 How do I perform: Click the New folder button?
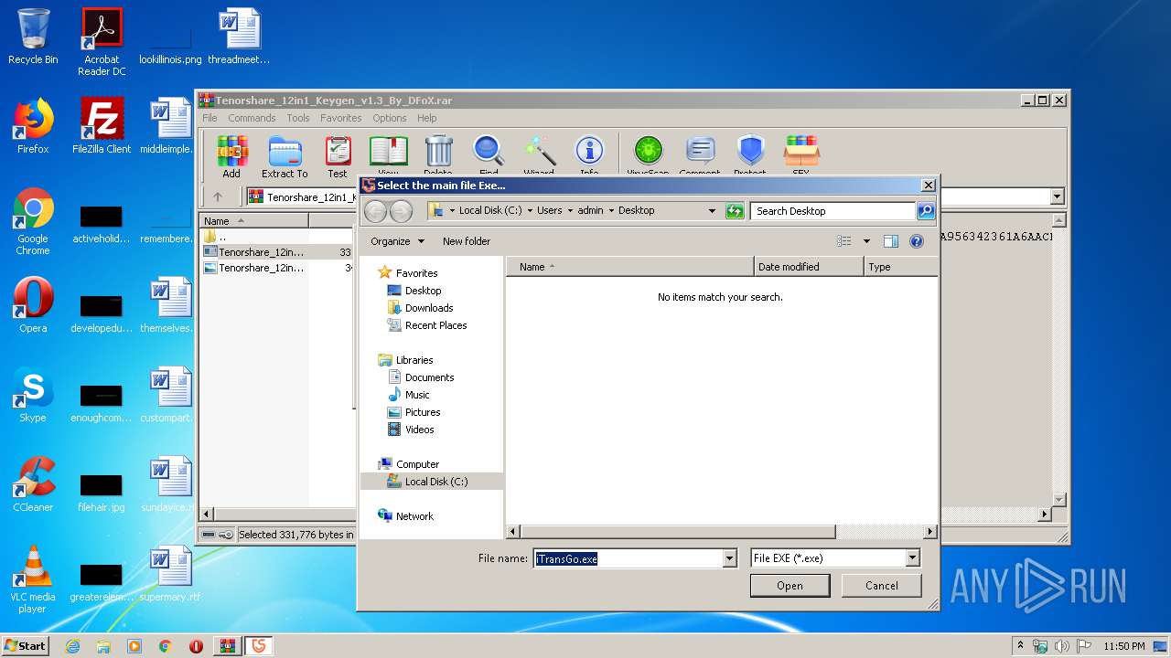click(467, 241)
